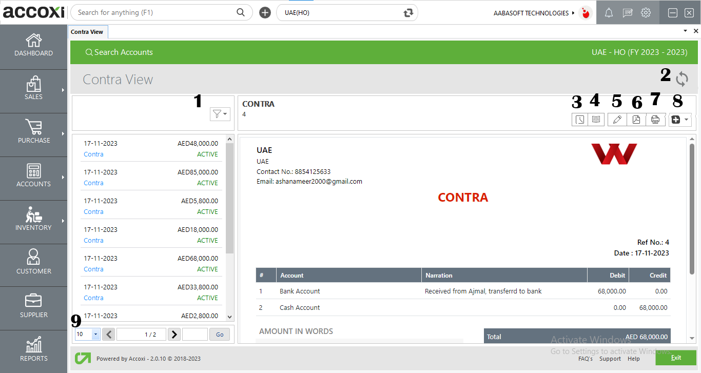Click the Exit button
The height and width of the screenshot is (373, 701).
click(x=676, y=358)
